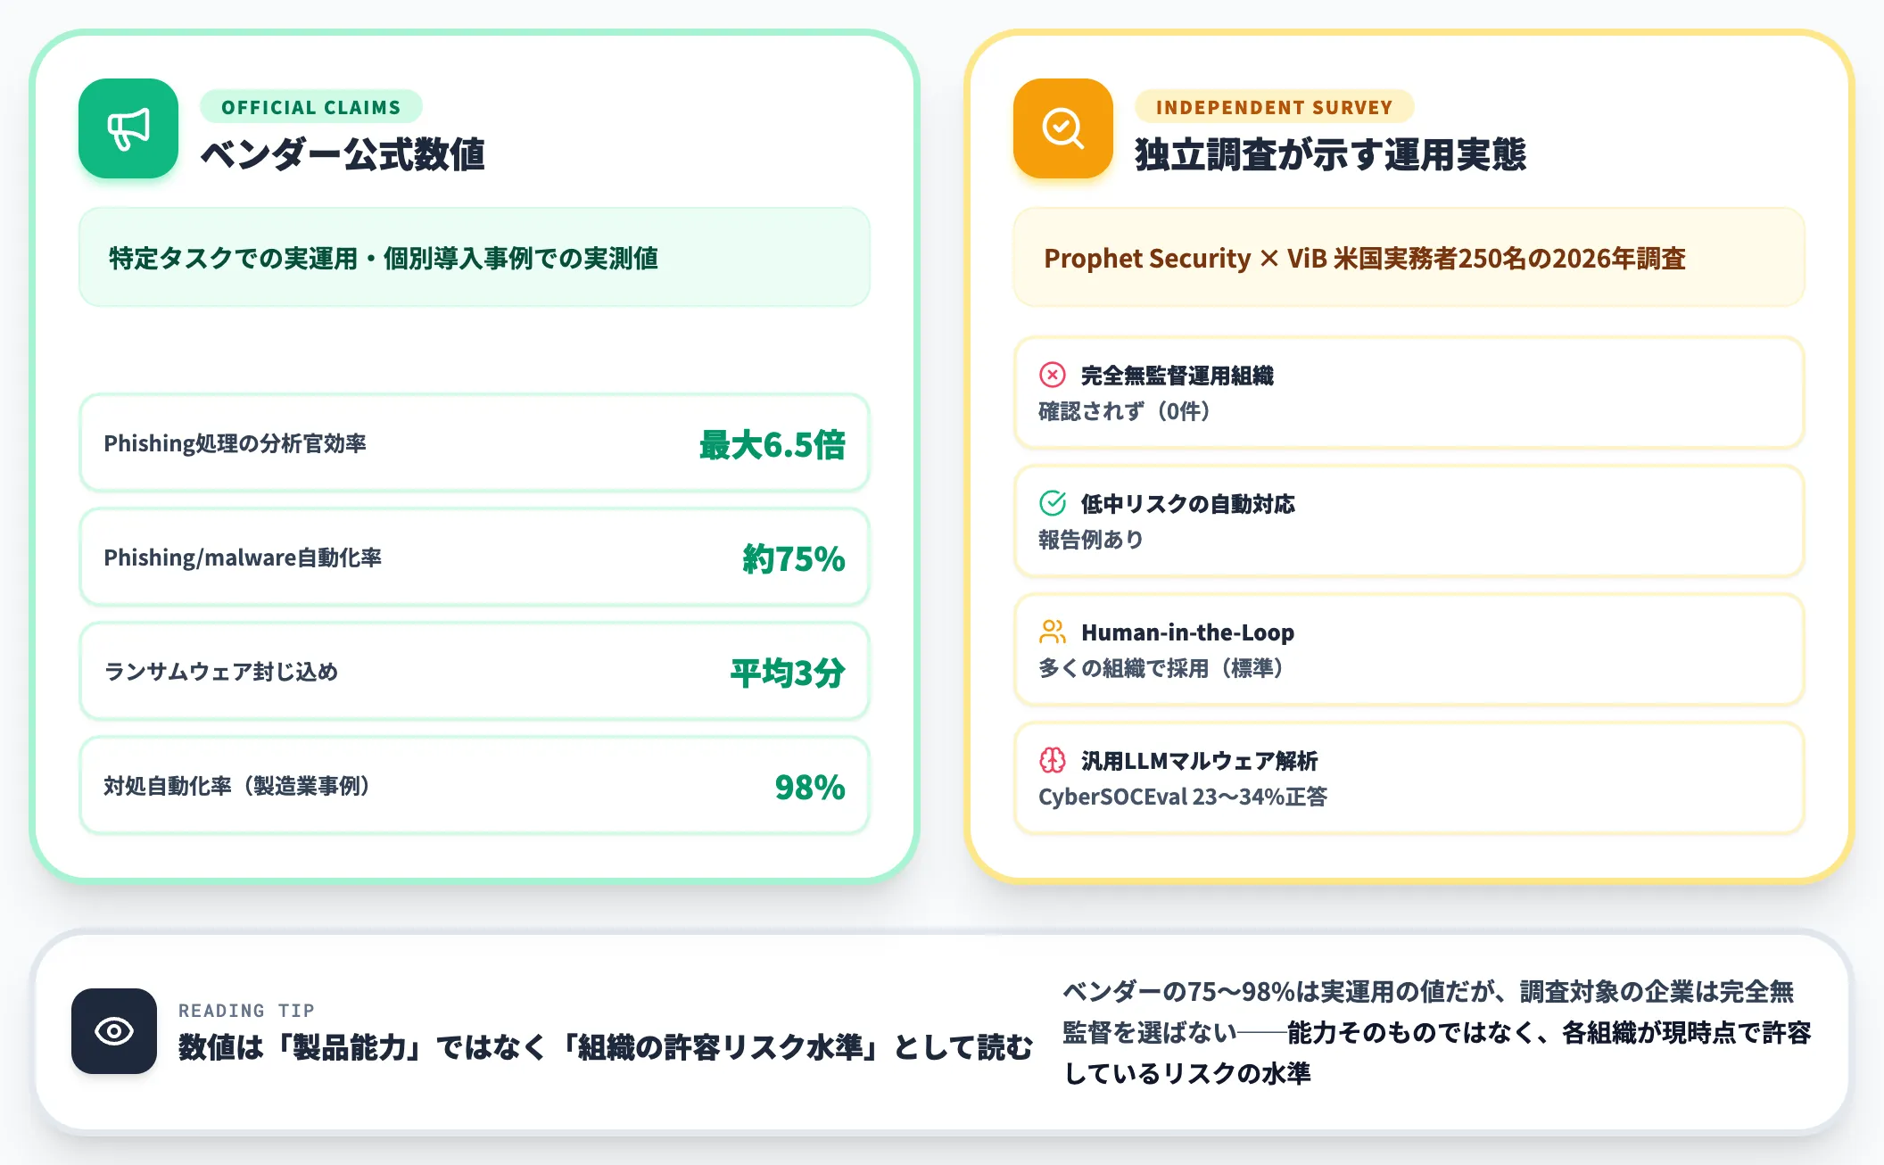Click the Human-in-the-Loop title

(1187, 632)
